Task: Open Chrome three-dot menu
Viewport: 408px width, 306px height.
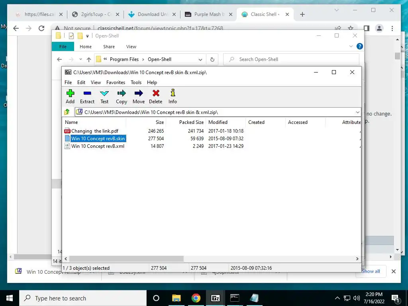Action: 392,28
